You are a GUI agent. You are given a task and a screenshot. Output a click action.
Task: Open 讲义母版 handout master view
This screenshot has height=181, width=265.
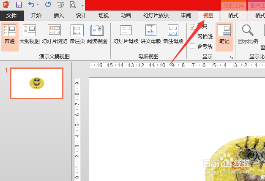[151, 35]
